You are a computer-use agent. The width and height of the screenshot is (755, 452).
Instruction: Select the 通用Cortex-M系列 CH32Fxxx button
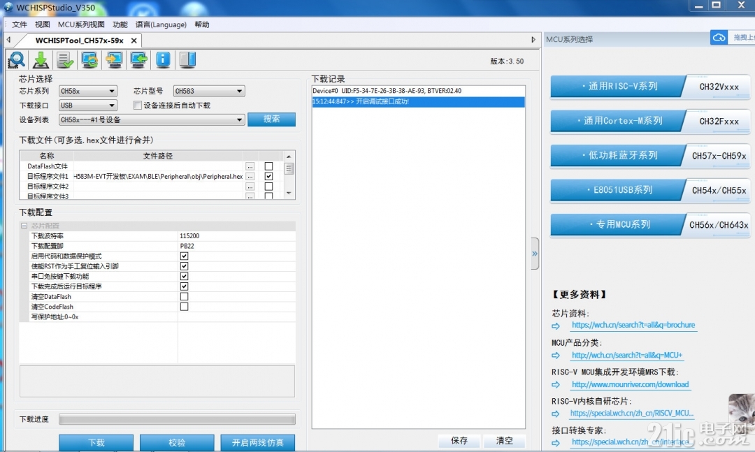click(650, 122)
